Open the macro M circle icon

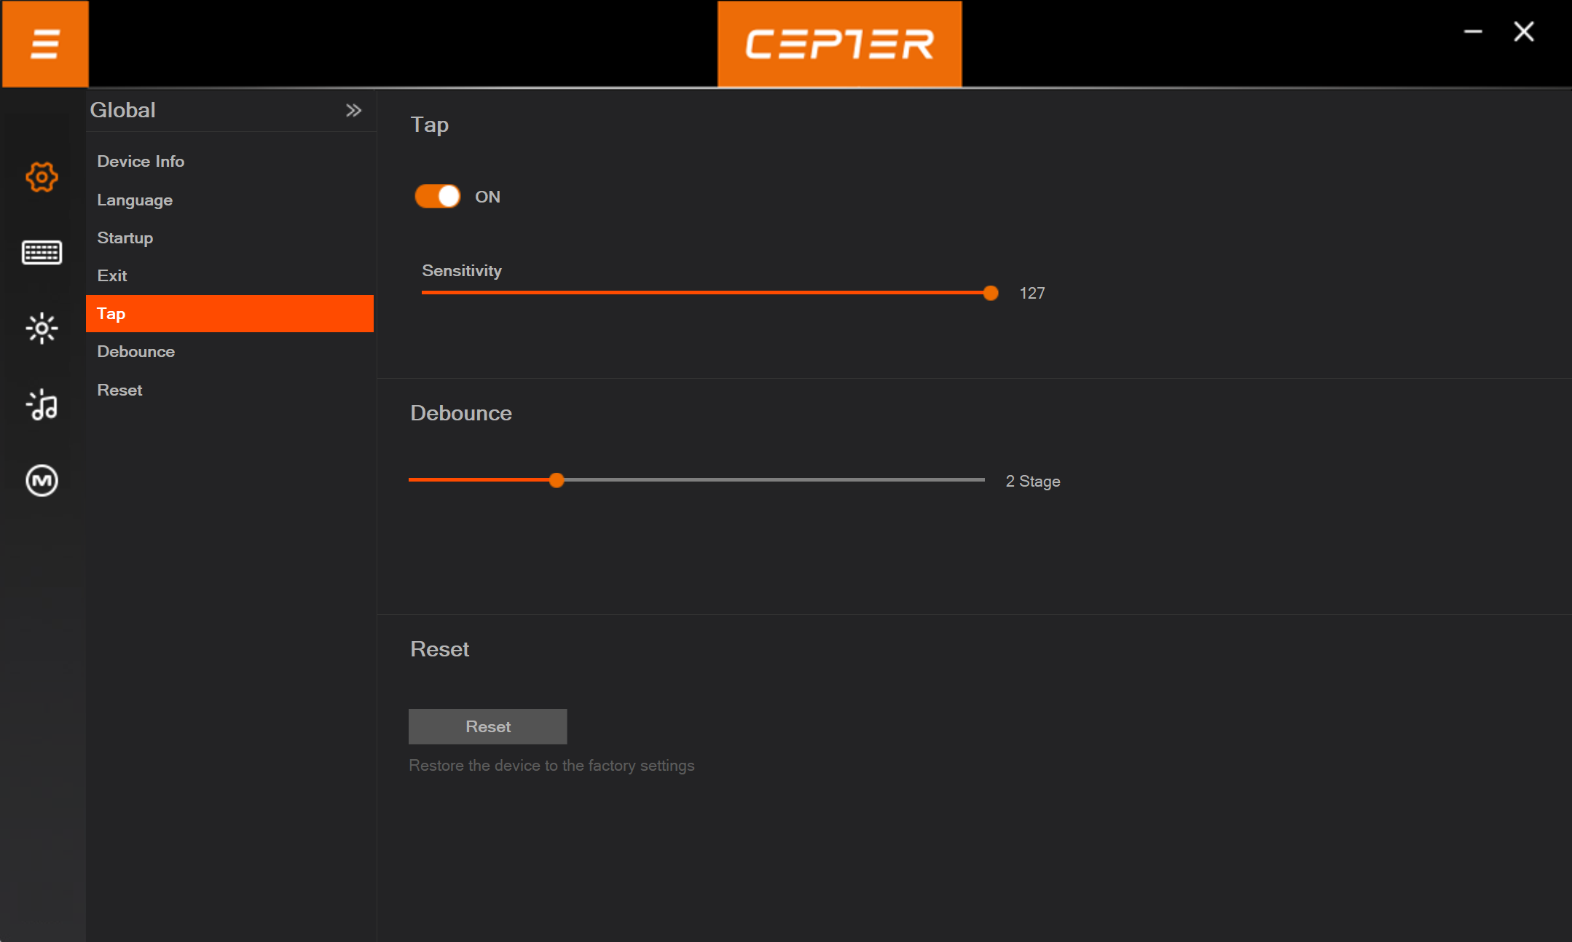pyautogui.click(x=42, y=481)
